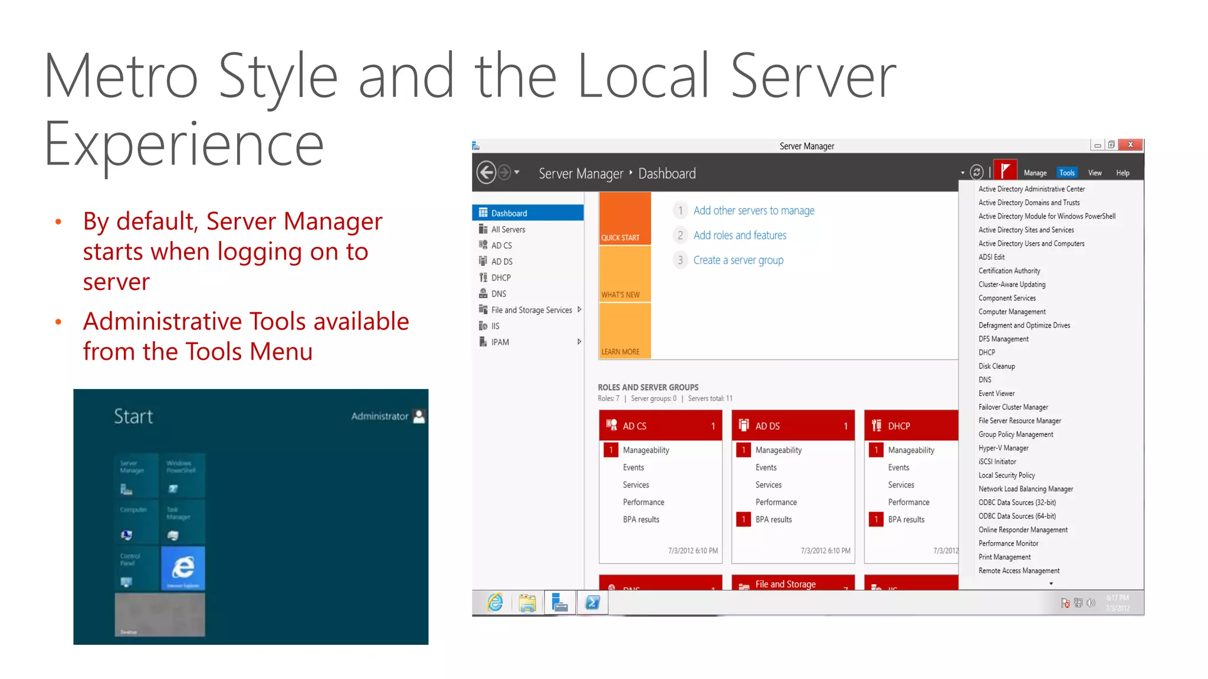Open the Desktop tile on Start screen
This screenshot has height=679, width=1208.
(160, 615)
